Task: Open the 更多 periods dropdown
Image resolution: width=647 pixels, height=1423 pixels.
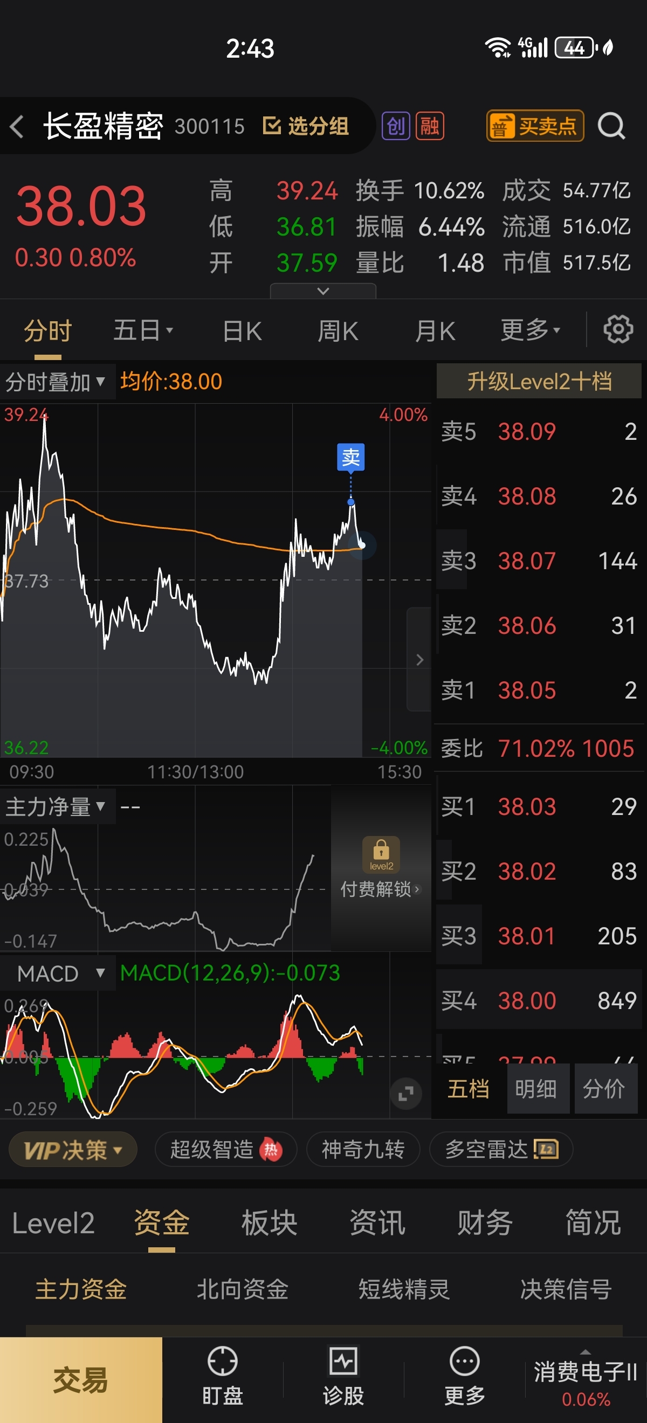Action: (x=531, y=331)
